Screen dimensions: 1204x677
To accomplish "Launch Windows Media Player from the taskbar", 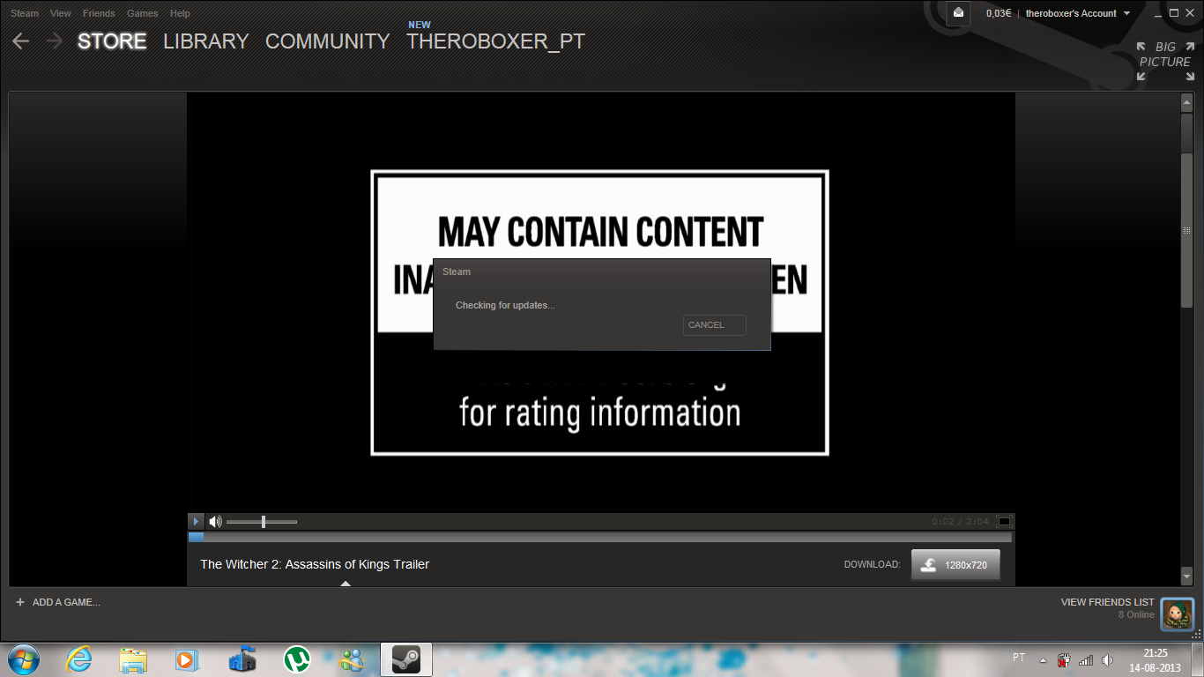I will (x=186, y=659).
